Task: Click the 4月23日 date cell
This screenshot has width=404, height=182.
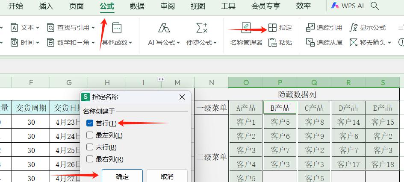Action: (65, 122)
